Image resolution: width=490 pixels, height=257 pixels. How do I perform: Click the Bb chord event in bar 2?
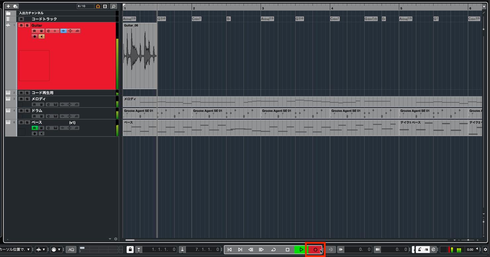point(228,19)
